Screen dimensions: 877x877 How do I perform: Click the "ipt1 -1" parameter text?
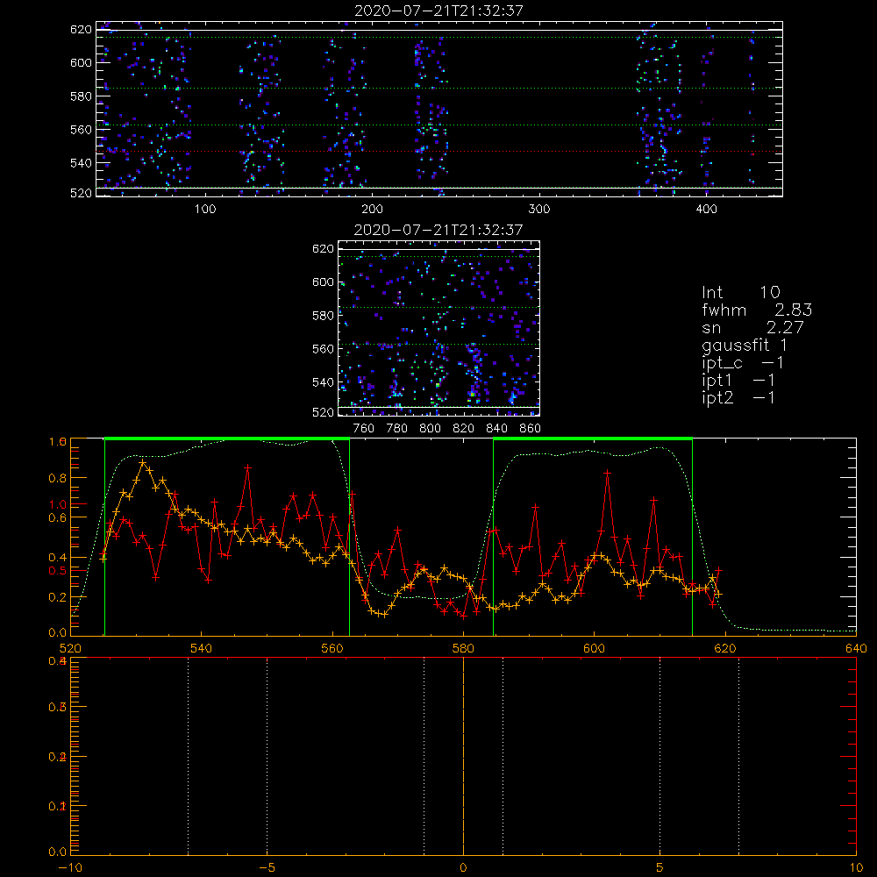pos(738,381)
